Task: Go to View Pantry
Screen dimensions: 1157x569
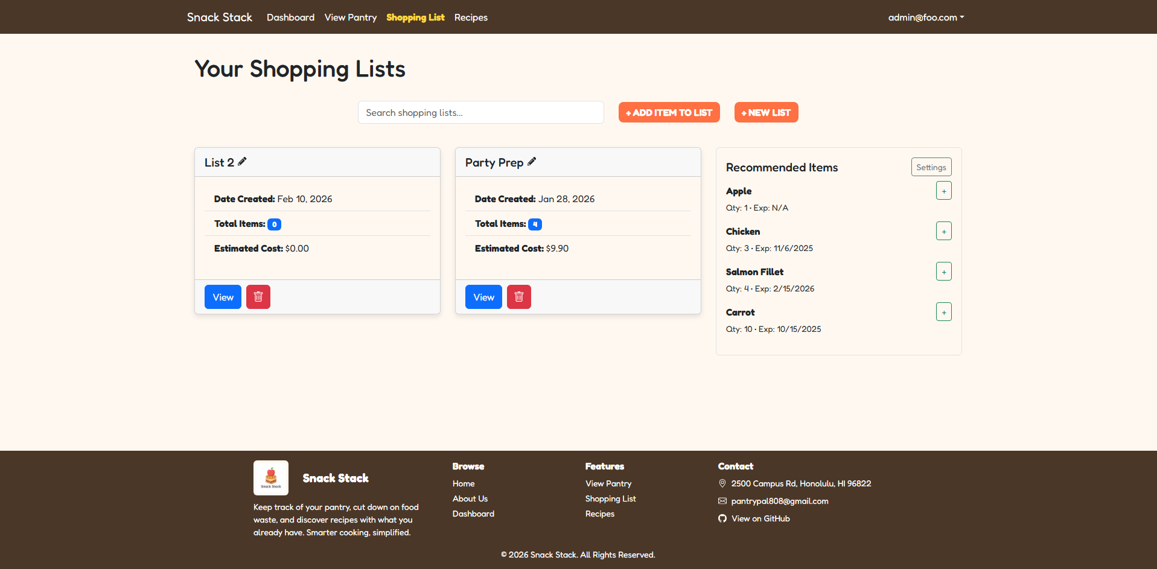Action: [x=350, y=17]
